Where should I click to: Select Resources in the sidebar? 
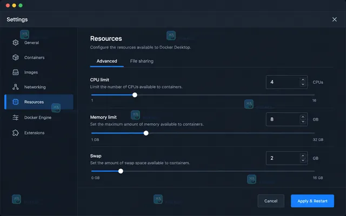39,102
